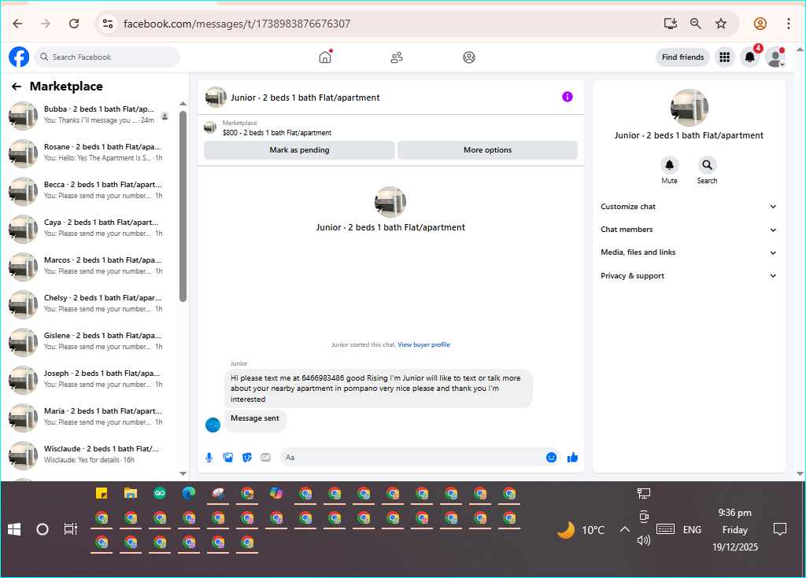Screen dimensions: 806x578
Task: Attach a file image icon
Action: 228,457
